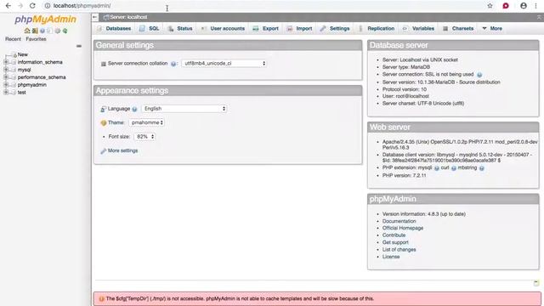Click help icon after mbstring extension
544x306 pixels.
[x=482, y=168]
